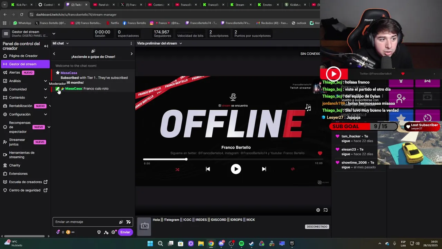The height and width of the screenshot is (249, 442).
Task: Click the quick action thumbnail beside Hola title
Action: coord(144,226)
